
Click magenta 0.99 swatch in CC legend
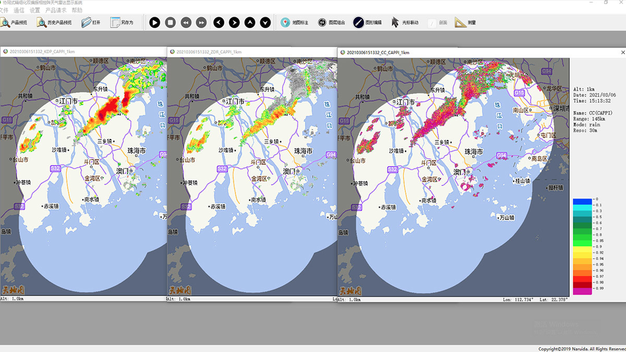(x=582, y=292)
